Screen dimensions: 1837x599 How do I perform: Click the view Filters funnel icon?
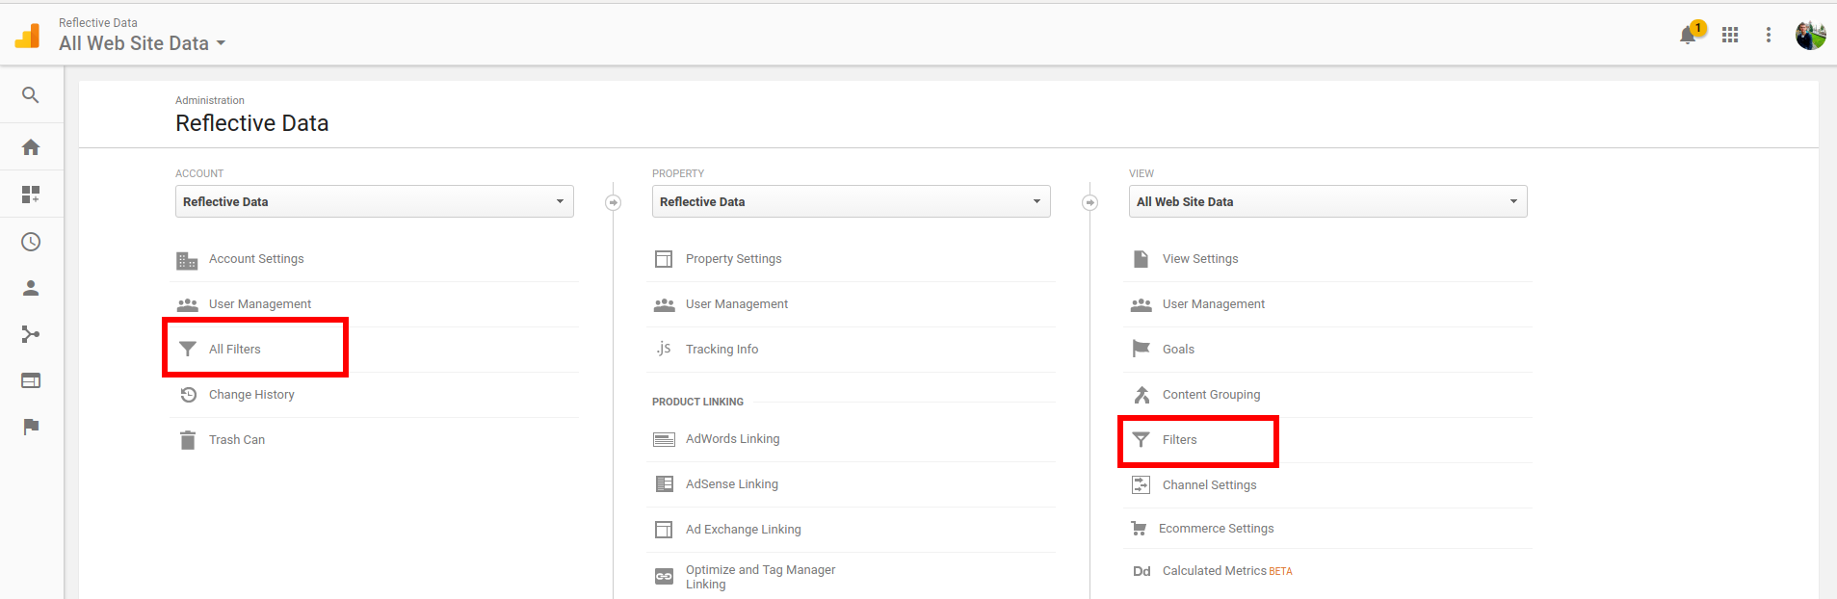coord(1142,439)
